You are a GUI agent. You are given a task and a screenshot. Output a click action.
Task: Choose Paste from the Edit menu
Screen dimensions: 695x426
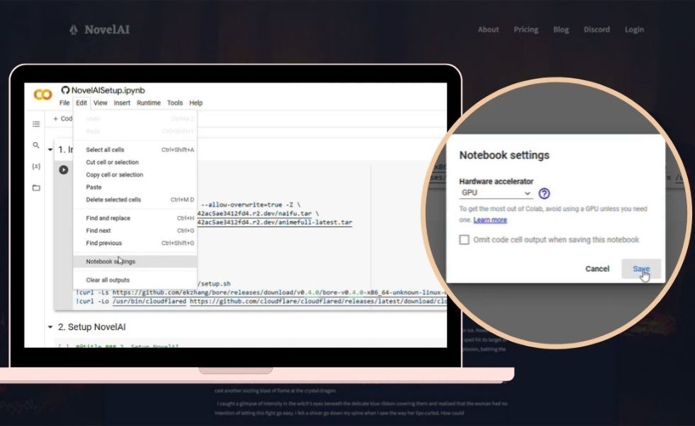pyautogui.click(x=135, y=187)
